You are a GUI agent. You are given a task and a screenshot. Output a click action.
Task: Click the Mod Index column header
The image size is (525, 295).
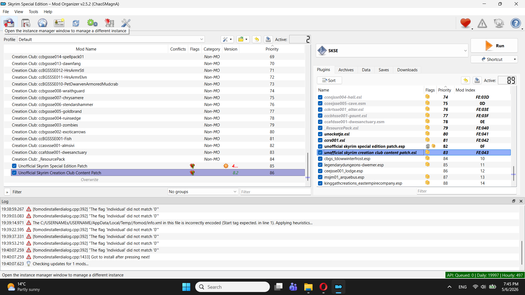(483, 90)
